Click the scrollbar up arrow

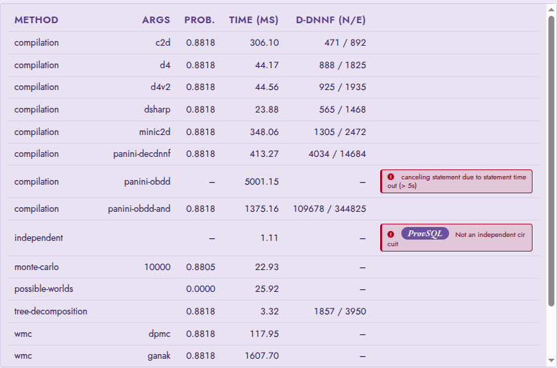[x=551, y=9]
